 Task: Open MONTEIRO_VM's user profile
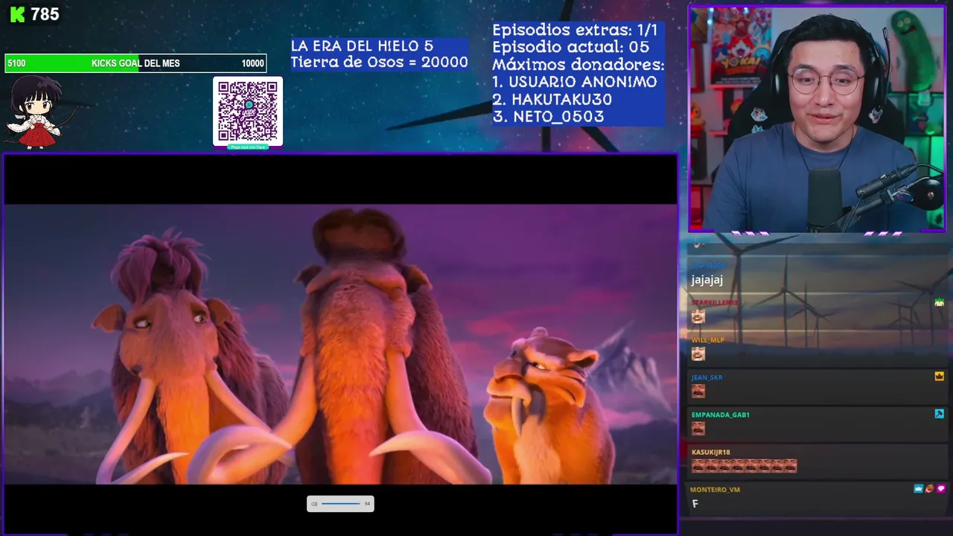point(715,489)
